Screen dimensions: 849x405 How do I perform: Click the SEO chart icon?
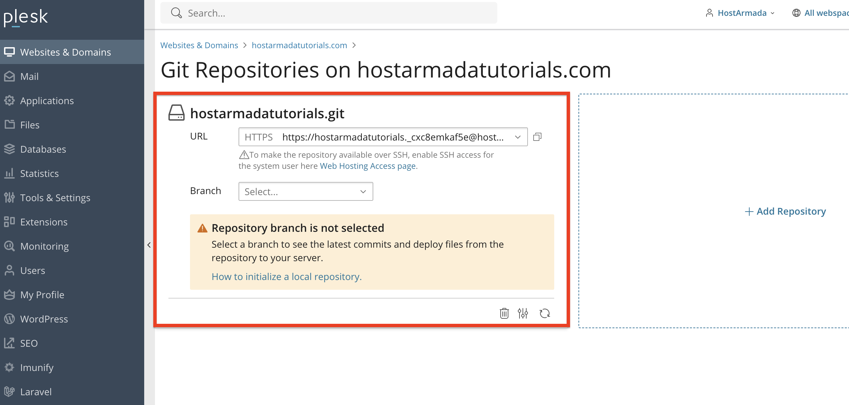point(9,343)
